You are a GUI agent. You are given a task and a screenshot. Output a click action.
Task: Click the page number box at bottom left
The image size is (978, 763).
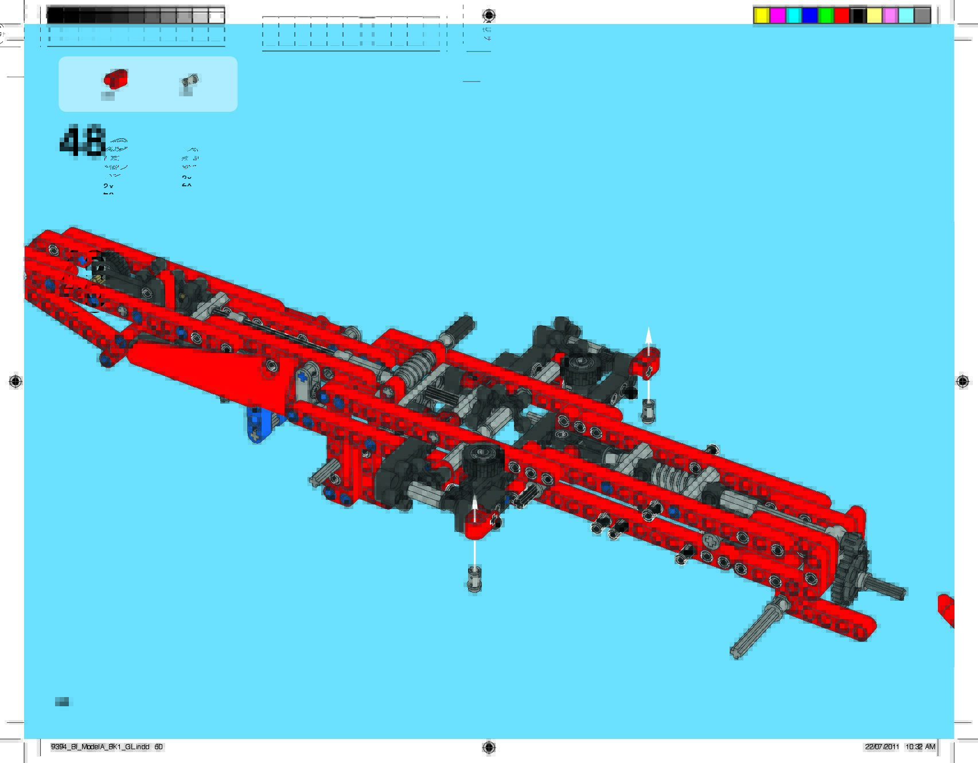[x=62, y=702]
